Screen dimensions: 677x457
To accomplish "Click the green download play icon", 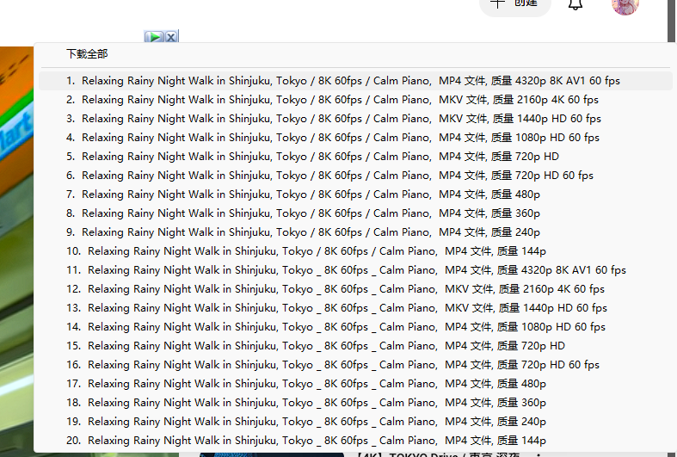I will point(154,36).
